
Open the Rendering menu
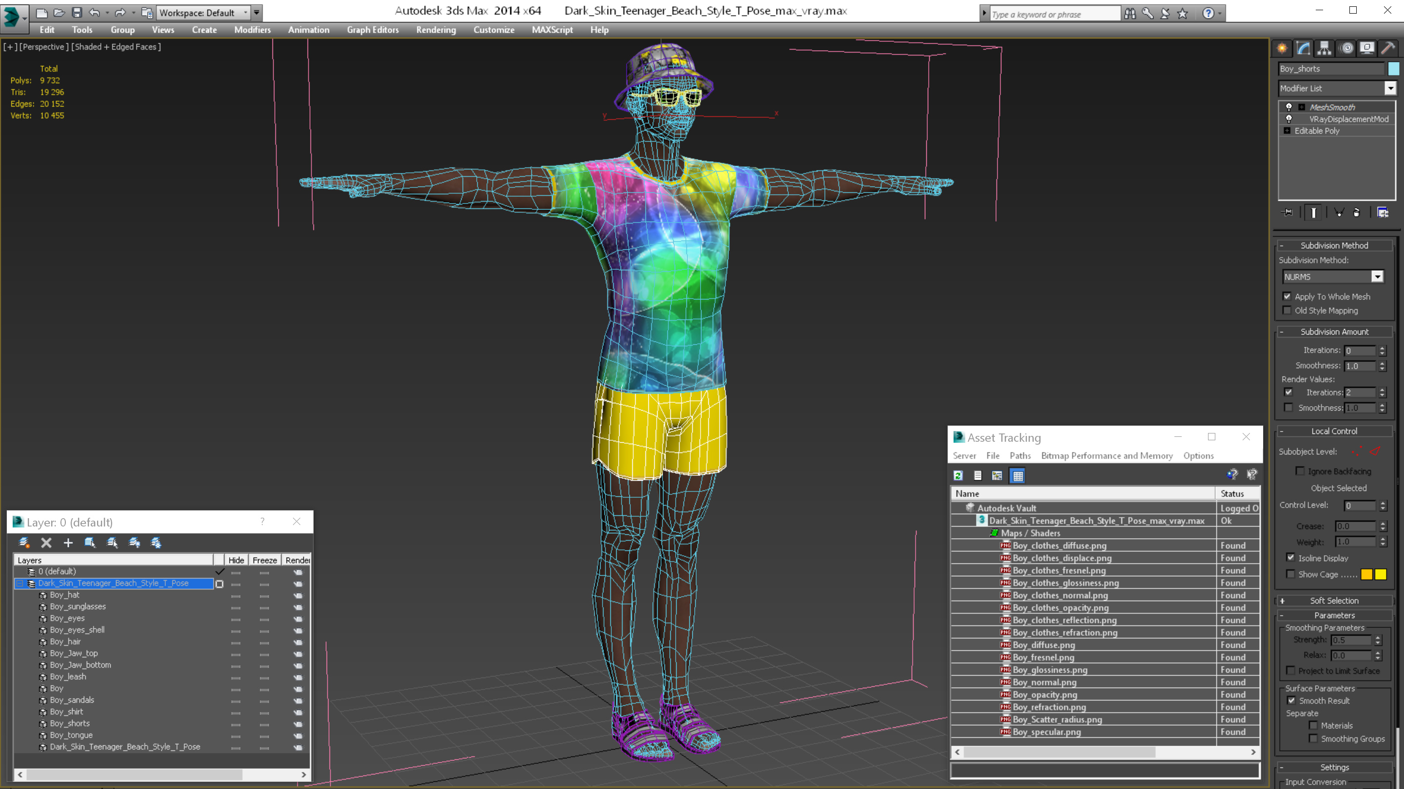pos(436,30)
